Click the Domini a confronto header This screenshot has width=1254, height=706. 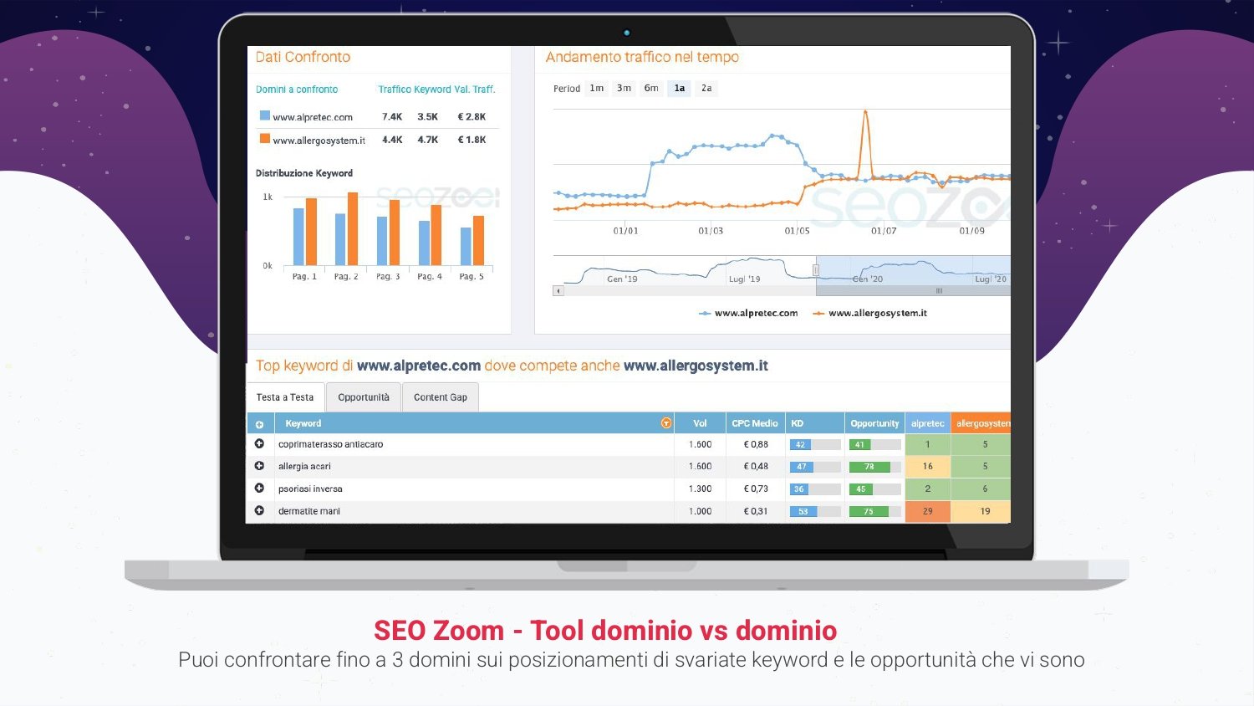click(297, 90)
